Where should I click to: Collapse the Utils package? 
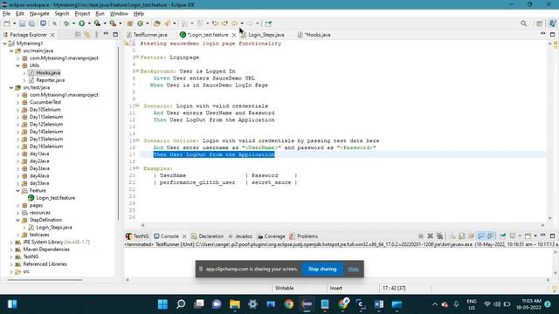click(17, 65)
